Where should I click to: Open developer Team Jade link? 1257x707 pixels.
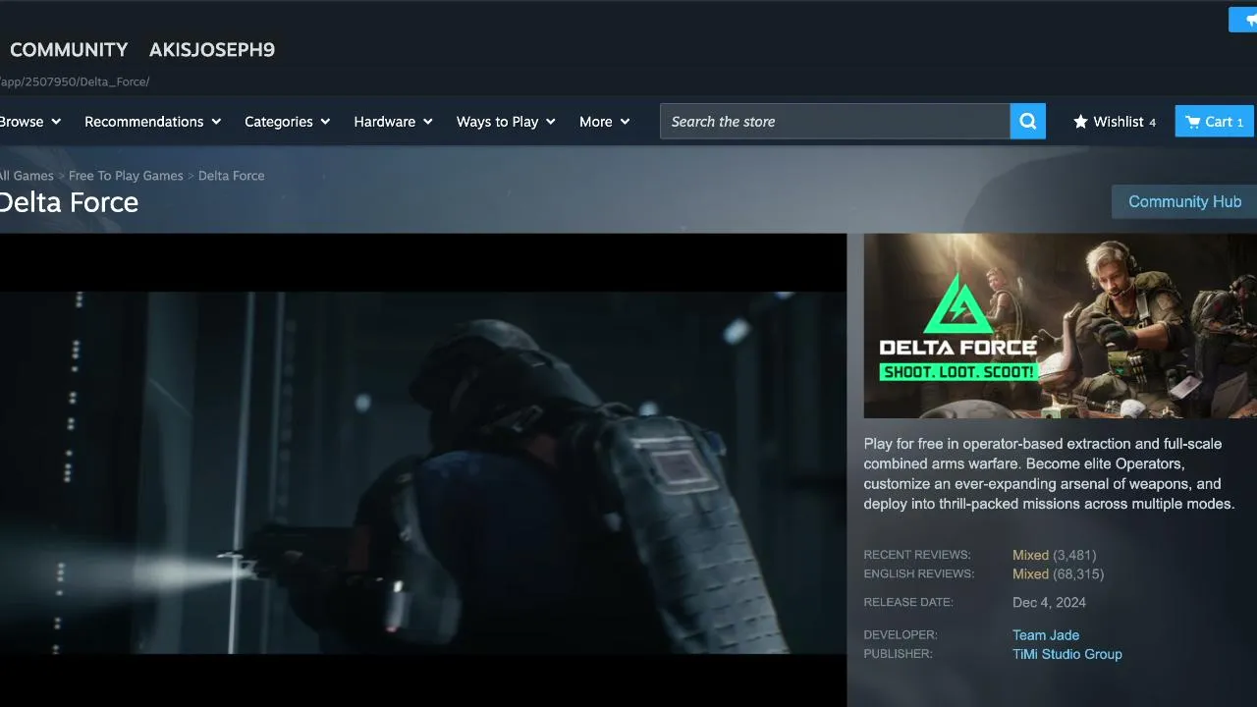click(1046, 635)
